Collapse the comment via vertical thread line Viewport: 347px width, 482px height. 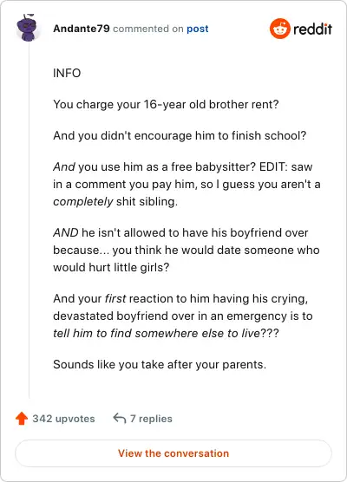click(29, 220)
